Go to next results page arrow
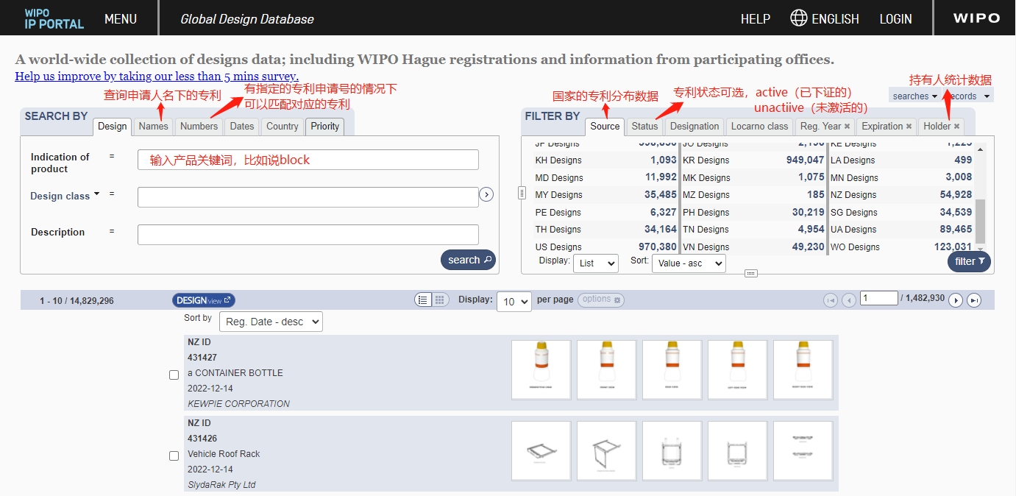1016x496 pixels. click(956, 300)
